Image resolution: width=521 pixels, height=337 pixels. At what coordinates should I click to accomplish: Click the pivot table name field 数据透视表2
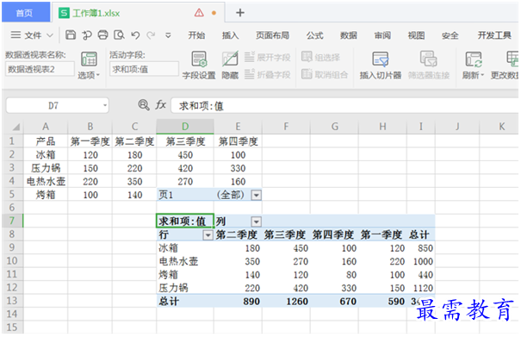pos(40,69)
